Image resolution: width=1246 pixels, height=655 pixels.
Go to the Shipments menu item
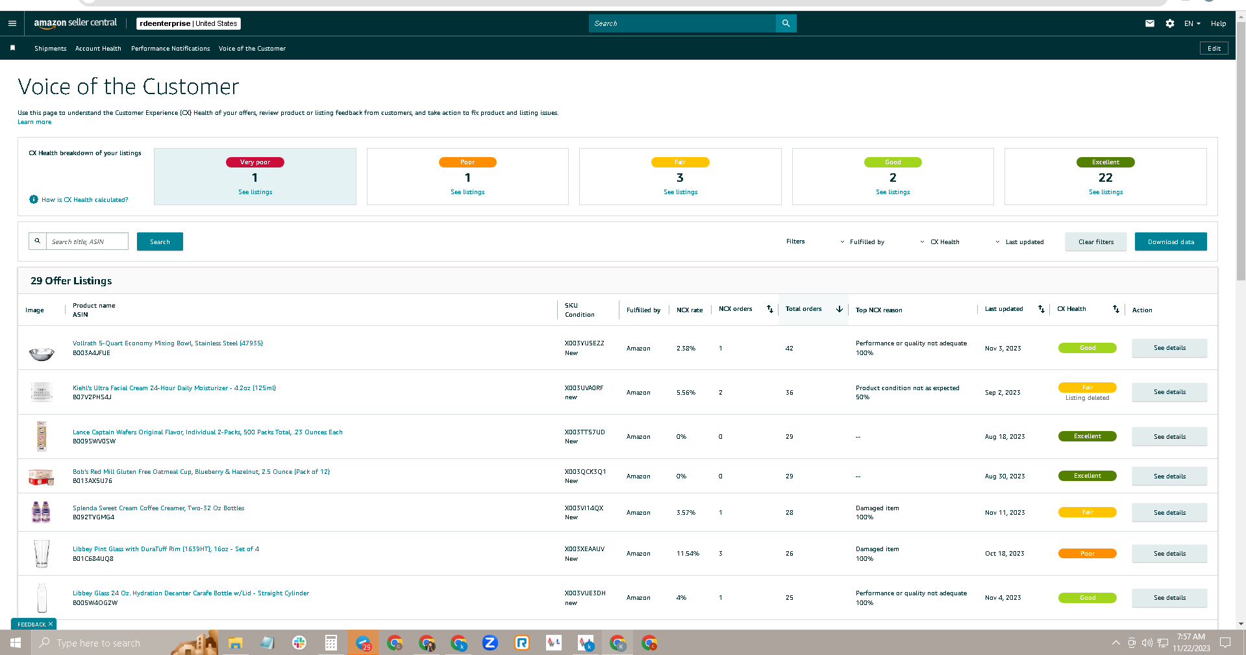pos(50,49)
